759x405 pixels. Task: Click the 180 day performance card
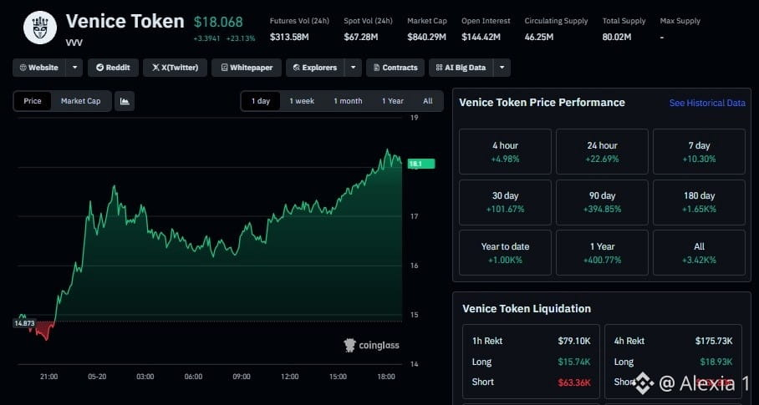(x=699, y=202)
